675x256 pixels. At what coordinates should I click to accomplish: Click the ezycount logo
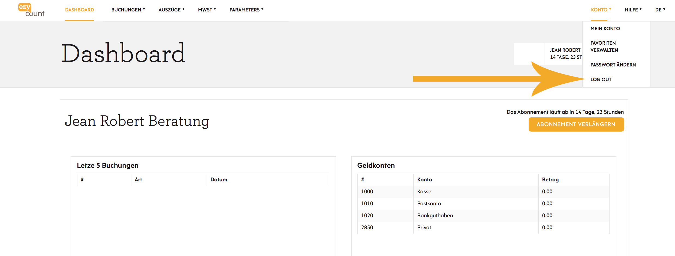click(31, 10)
